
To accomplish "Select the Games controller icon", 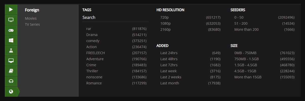I will click(11, 30).
